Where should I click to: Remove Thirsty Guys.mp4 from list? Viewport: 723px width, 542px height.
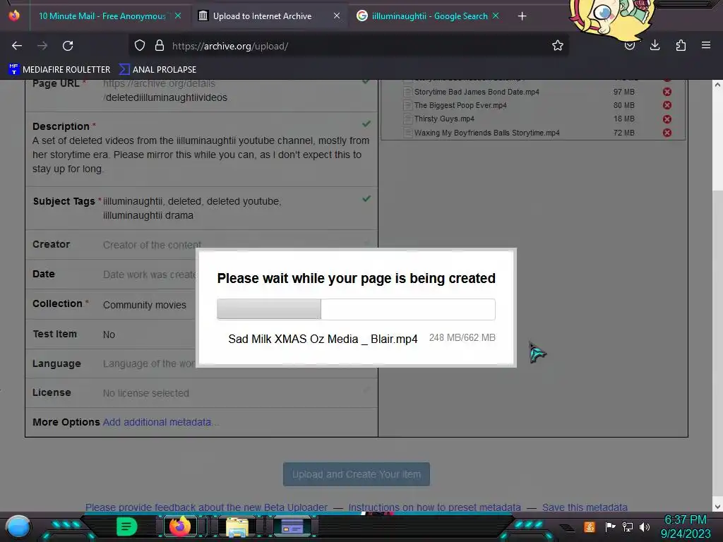(667, 119)
